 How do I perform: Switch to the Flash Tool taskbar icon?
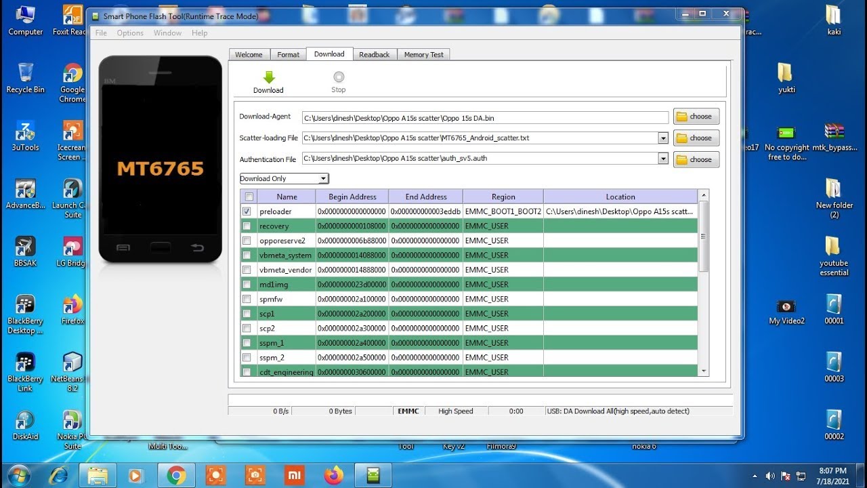coord(373,476)
